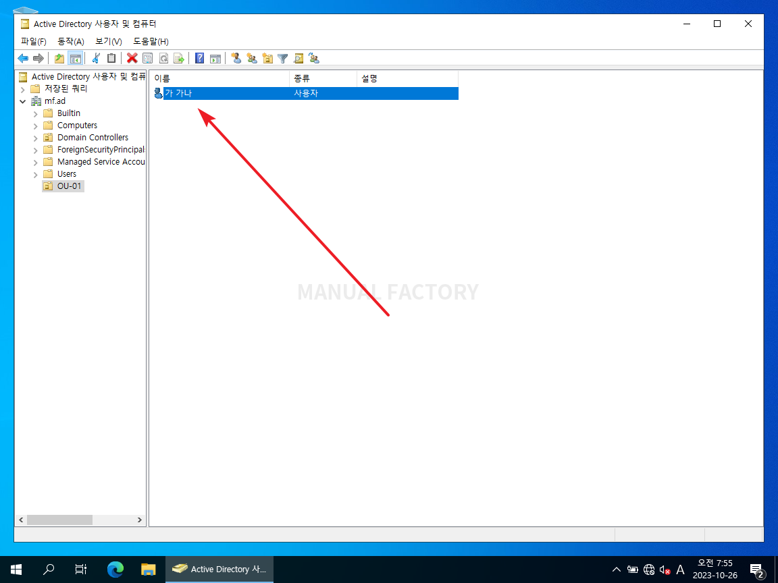Click the network globe tray icon
The width and height of the screenshot is (778, 583).
(x=649, y=570)
